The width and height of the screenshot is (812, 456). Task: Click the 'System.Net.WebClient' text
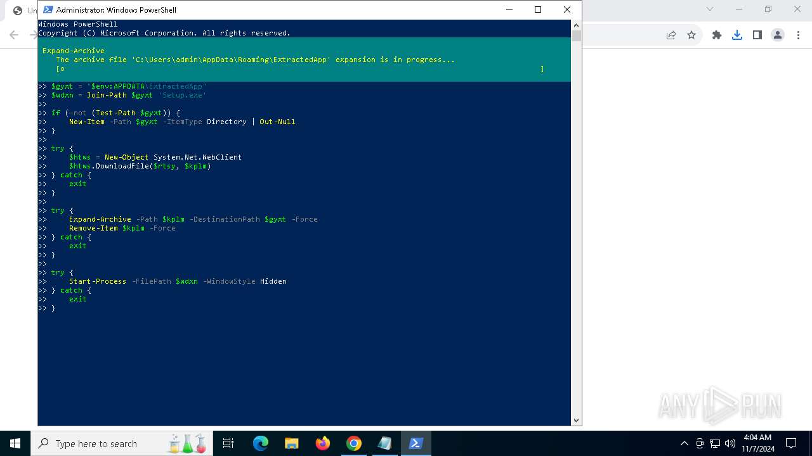pos(197,157)
